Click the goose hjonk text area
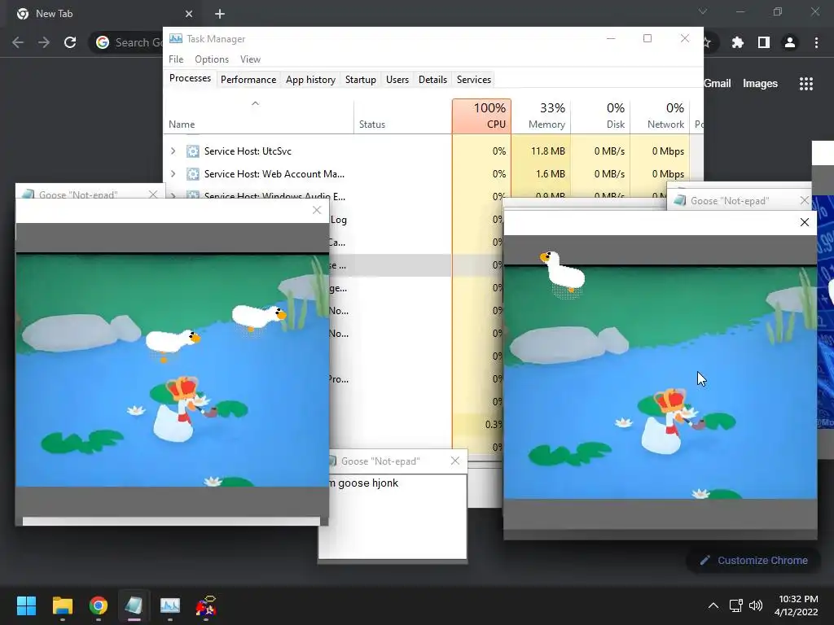The height and width of the screenshot is (625, 834). point(397,516)
